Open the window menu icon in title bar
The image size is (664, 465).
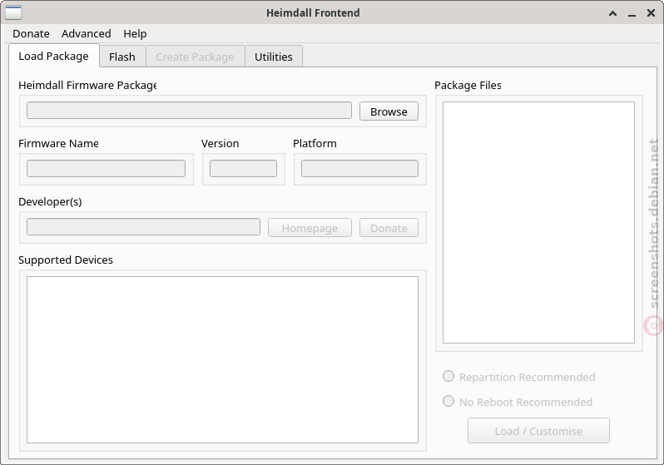click(13, 12)
